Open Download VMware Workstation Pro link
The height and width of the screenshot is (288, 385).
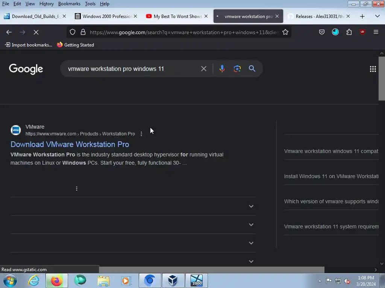(70, 144)
